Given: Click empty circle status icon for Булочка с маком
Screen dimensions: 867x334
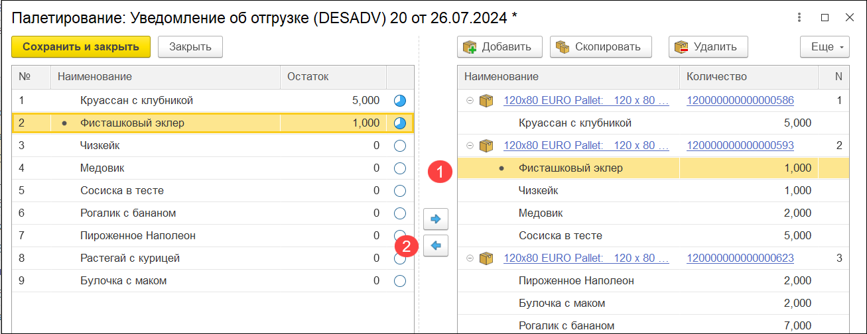Looking at the screenshot, I should coord(400,281).
